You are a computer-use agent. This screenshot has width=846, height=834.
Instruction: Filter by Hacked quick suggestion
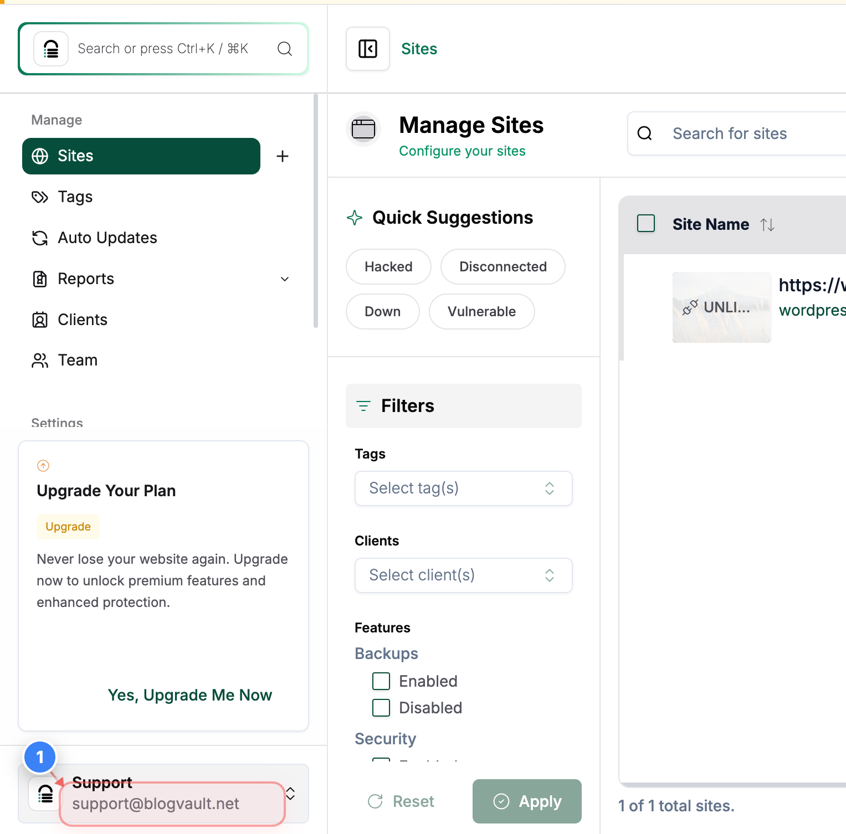388,267
